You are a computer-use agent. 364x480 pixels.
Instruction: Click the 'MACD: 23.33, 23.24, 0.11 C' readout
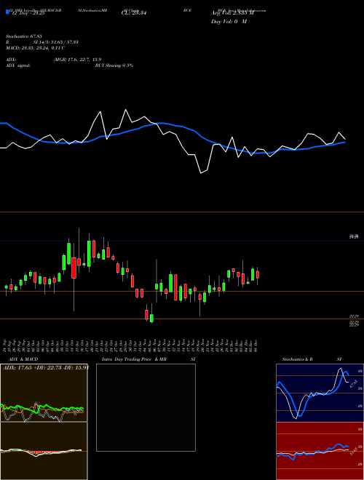[36, 48]
